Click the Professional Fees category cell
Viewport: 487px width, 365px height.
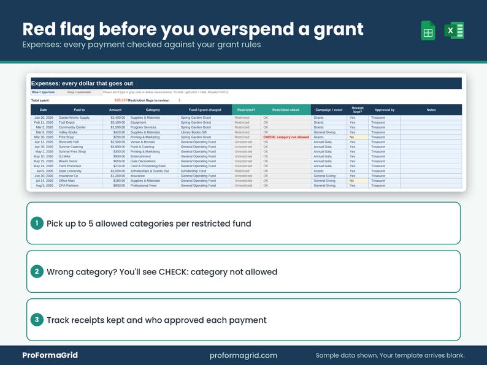click(153, 186)
